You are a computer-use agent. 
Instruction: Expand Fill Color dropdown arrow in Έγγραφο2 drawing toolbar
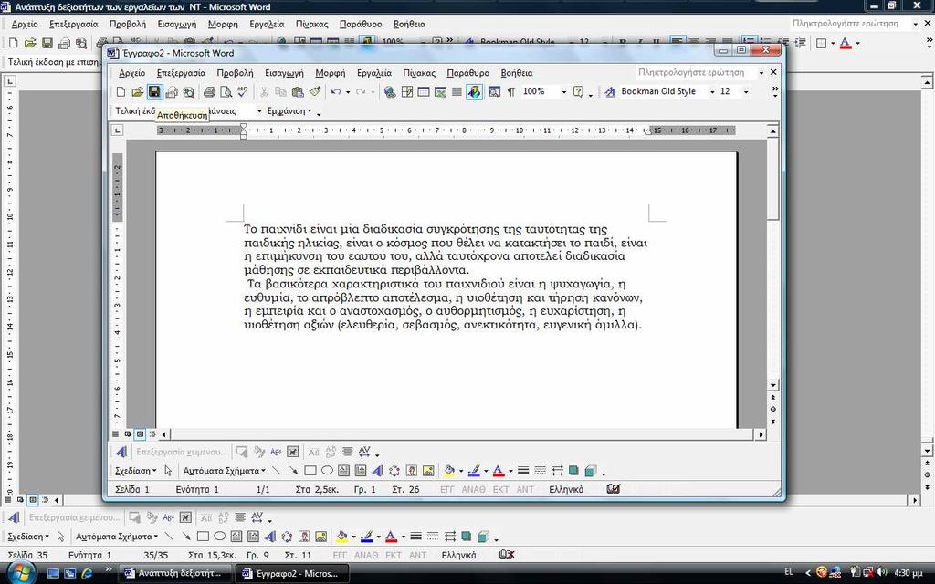(x=460, y=472)
